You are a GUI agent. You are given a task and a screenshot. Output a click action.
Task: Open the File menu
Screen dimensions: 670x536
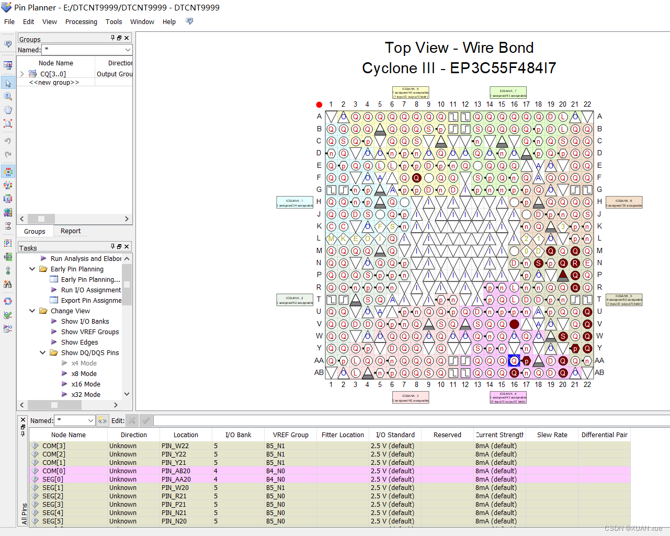(9, 21)
